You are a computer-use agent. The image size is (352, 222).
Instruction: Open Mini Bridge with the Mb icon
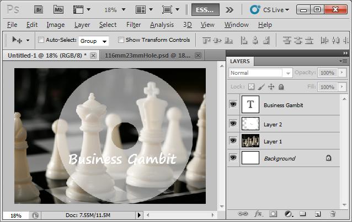[58, 9]
